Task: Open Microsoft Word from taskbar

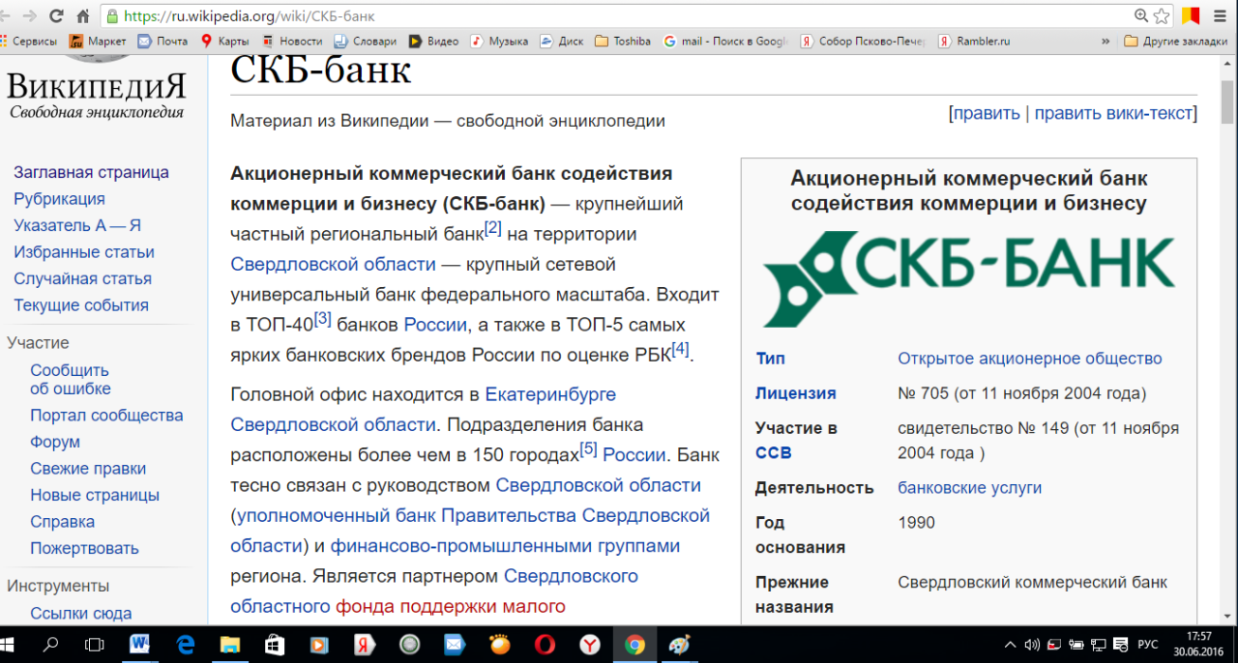Action: [x=140, y=644]
